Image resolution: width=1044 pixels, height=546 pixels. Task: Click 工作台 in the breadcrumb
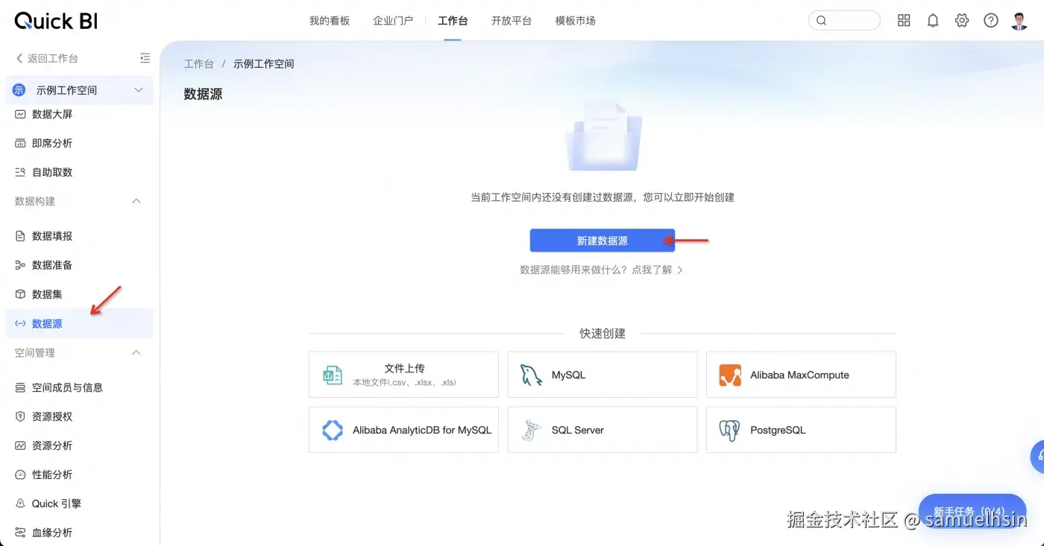coord(198,64)
